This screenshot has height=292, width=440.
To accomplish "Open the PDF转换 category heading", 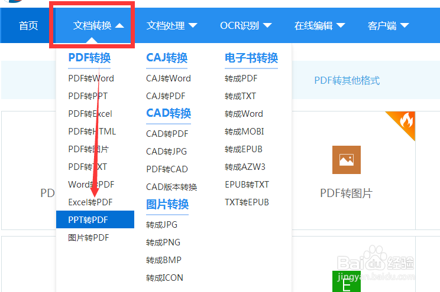I will click(x=89, y=58).
